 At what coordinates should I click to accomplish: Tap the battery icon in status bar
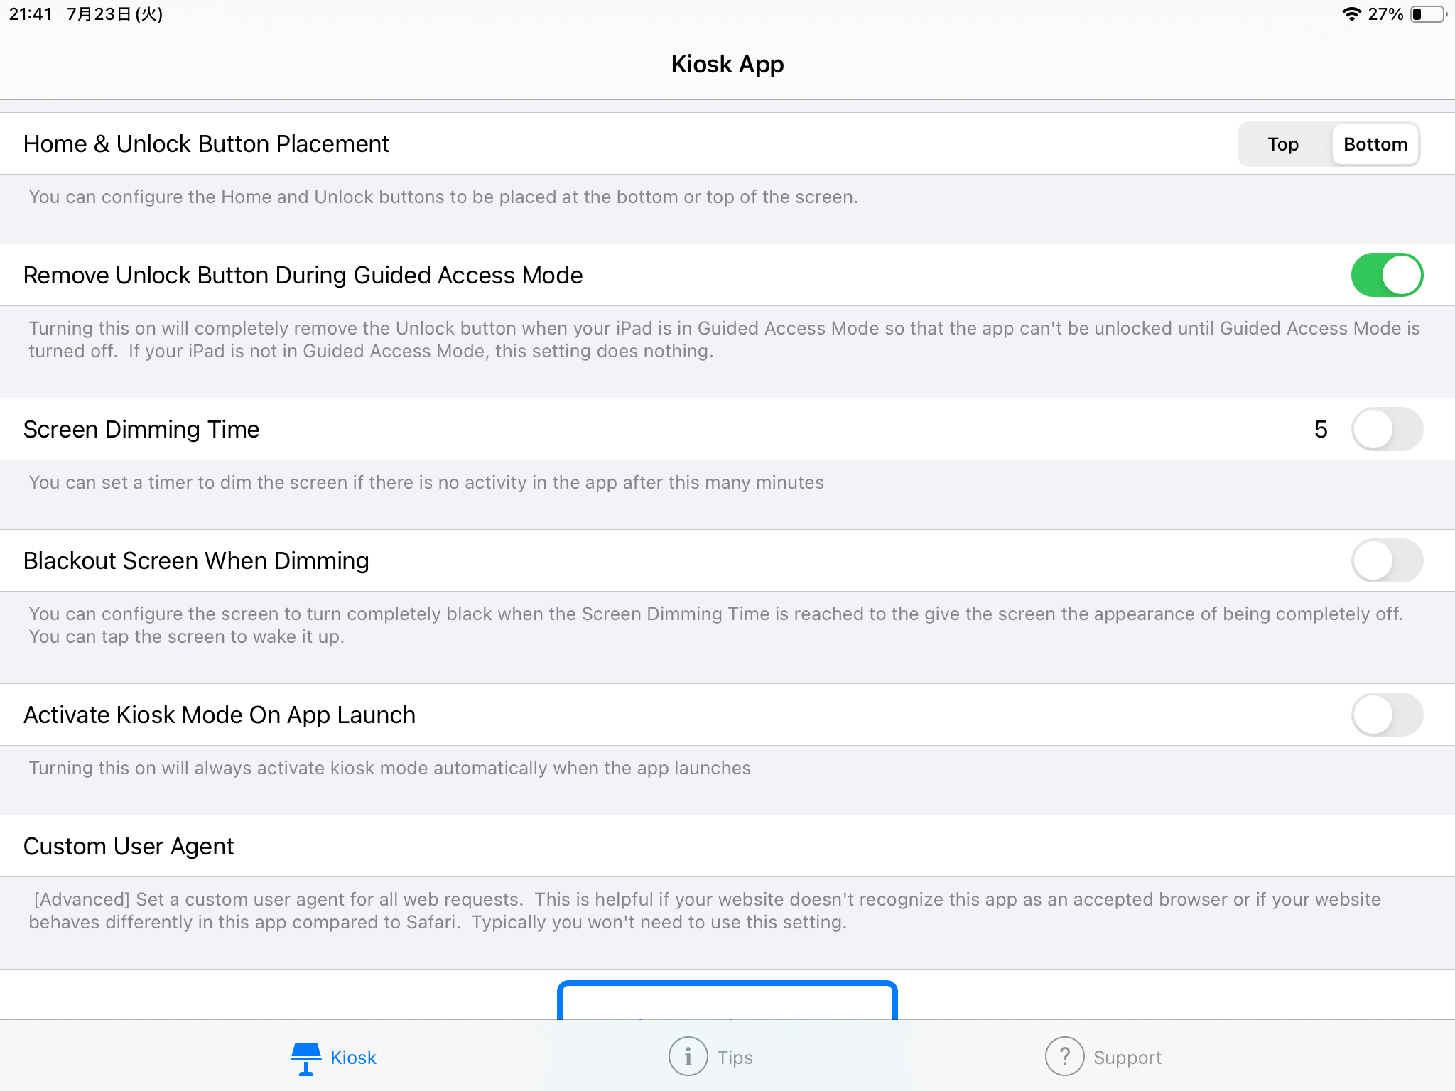1427,14
